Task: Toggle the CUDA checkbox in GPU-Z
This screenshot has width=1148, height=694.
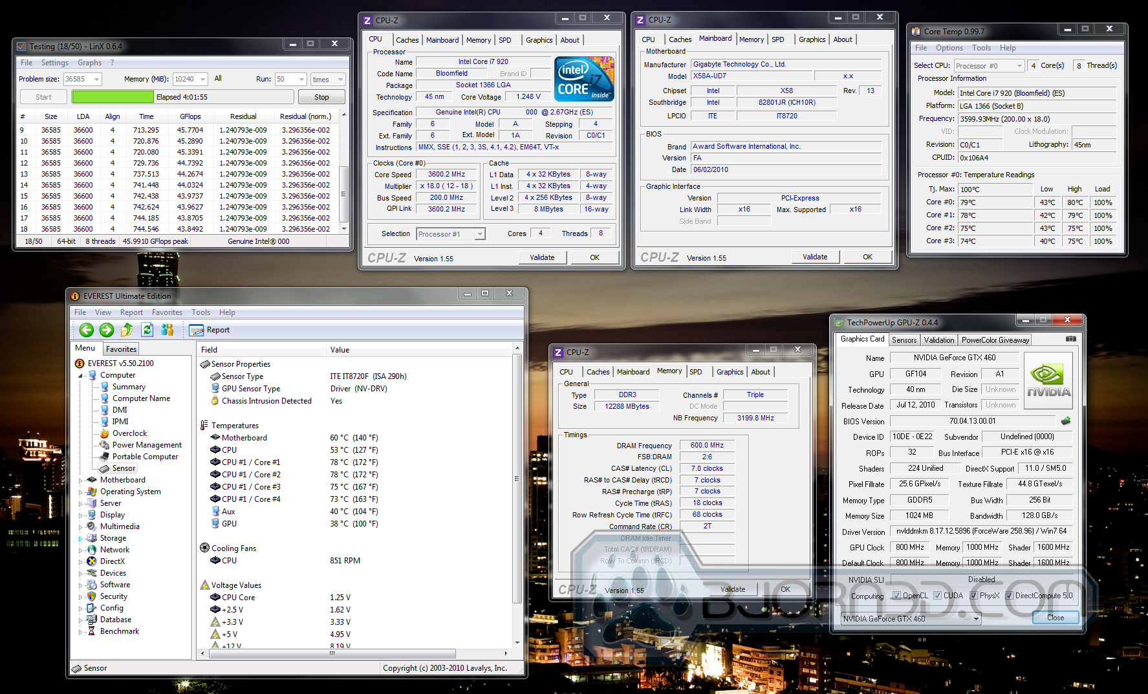Action: [938, 596]
